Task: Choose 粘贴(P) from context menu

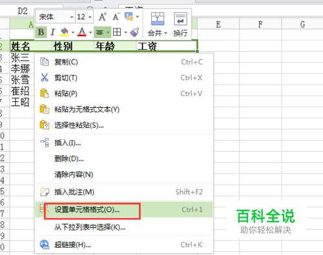Action: pyautogui.click(x=124, y=94)
